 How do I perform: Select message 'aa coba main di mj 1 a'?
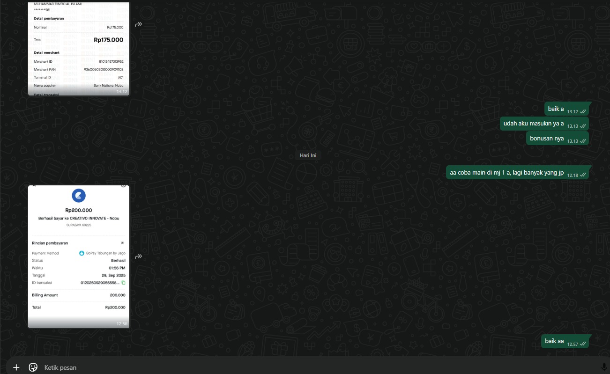tap(517, 173)
